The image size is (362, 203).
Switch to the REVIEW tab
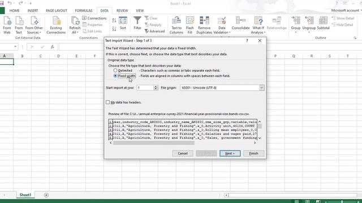pyautogui.click(x=122, y=11)
